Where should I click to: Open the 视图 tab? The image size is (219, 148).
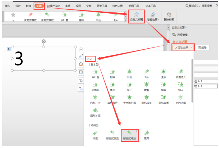click(78, 6)
